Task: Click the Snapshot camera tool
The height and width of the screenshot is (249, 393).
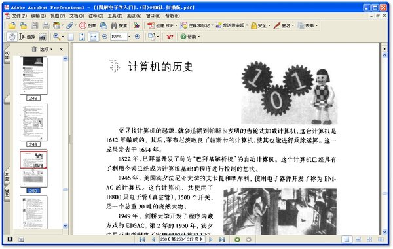Action: tap(43, 37)
